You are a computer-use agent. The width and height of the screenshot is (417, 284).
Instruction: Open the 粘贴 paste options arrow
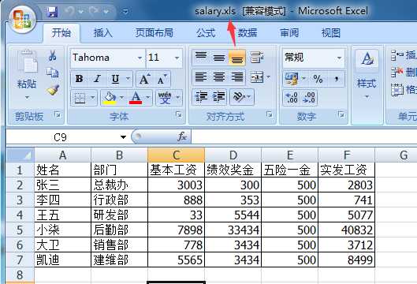pyautogui.click(x=27, y=98)
